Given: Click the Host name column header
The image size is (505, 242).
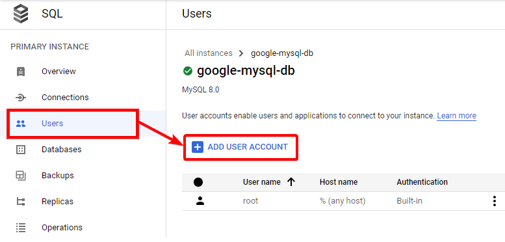Looking at the screenshot, I should (339, 182).
